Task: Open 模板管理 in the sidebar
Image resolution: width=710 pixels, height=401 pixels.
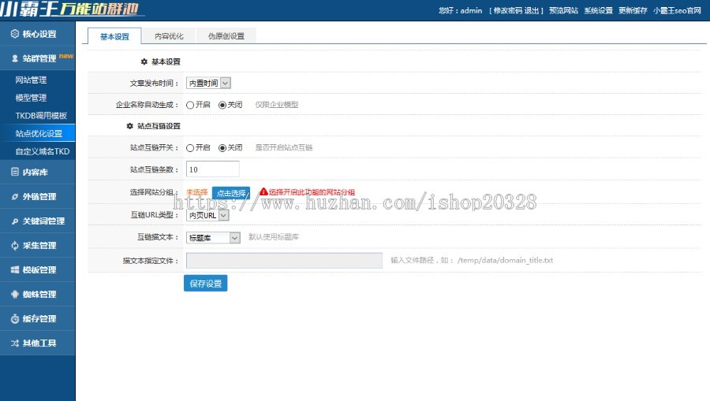Action: click(x=38, y=269)
